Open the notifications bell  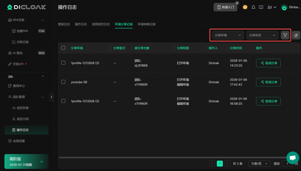pos(253,7)
